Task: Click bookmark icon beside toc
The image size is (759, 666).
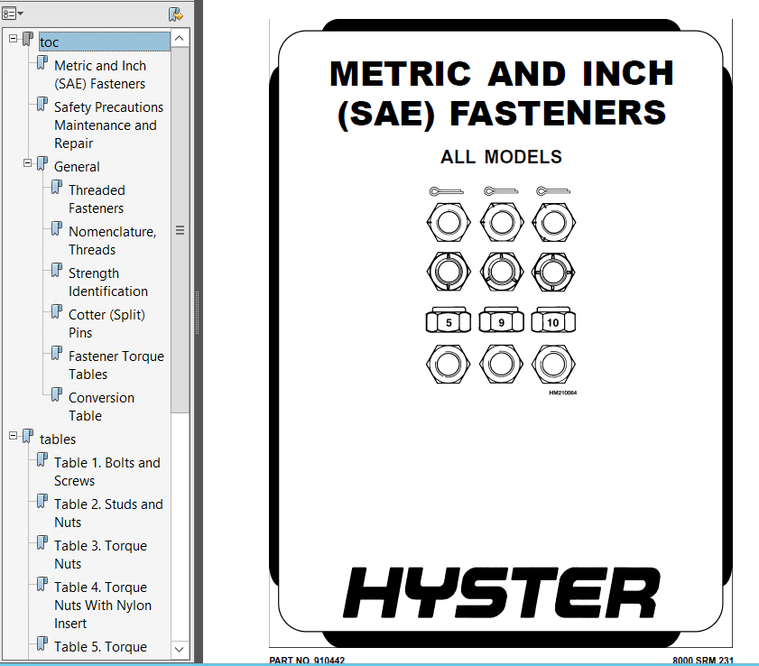Action: 28,39
